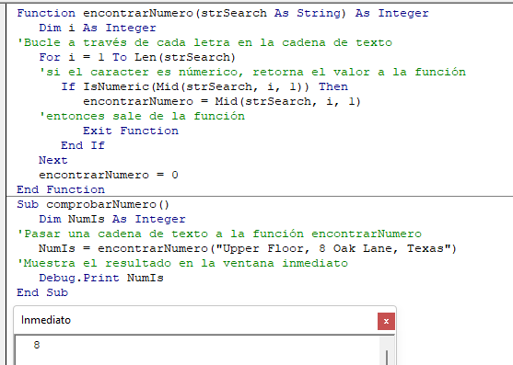The width and height of the screenshot is (513, 365).
Task: Place cursor on encontrarNumero = 0 line
Action: [109, 175]
